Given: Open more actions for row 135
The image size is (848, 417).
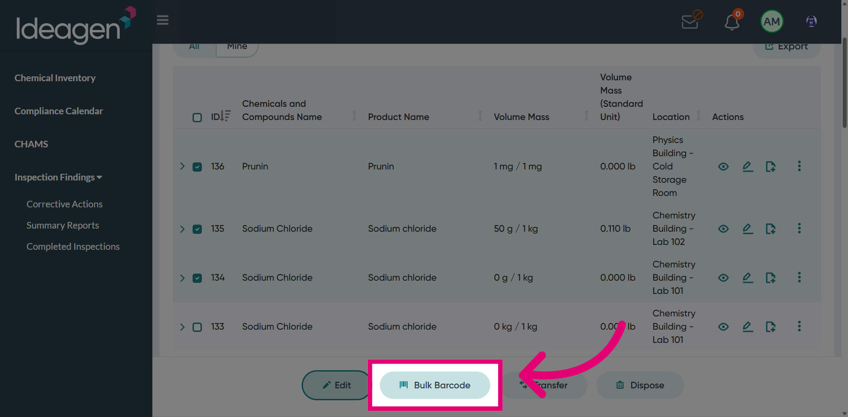Looking at the screenshot, I should tap(799, 228).
